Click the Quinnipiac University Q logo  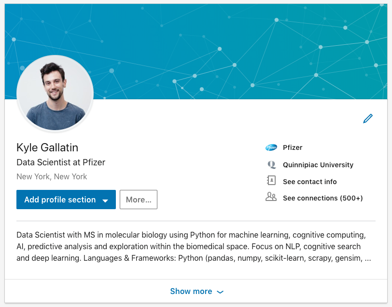(271, 165)
